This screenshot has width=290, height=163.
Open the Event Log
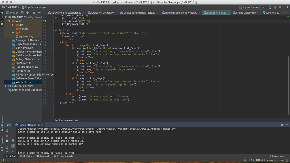277,156
